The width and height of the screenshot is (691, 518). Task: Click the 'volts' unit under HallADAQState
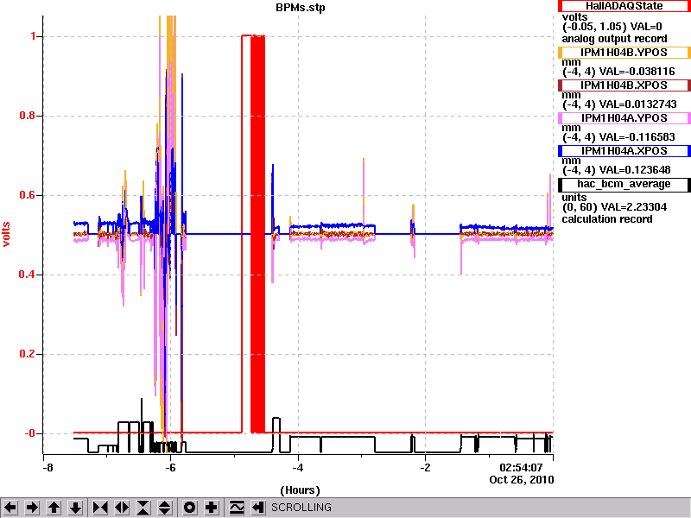[x=574, y=17]
